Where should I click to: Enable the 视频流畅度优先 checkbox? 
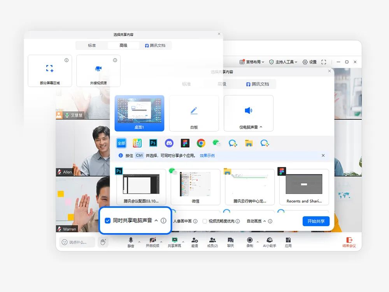coord(205,221)
